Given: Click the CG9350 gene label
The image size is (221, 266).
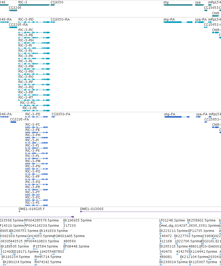Looking at the screenshot, I should (57, 2).
